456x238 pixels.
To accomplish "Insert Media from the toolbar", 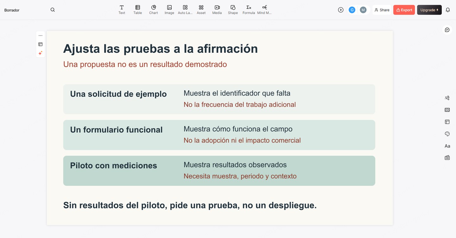I will click(x=217, y=10).
